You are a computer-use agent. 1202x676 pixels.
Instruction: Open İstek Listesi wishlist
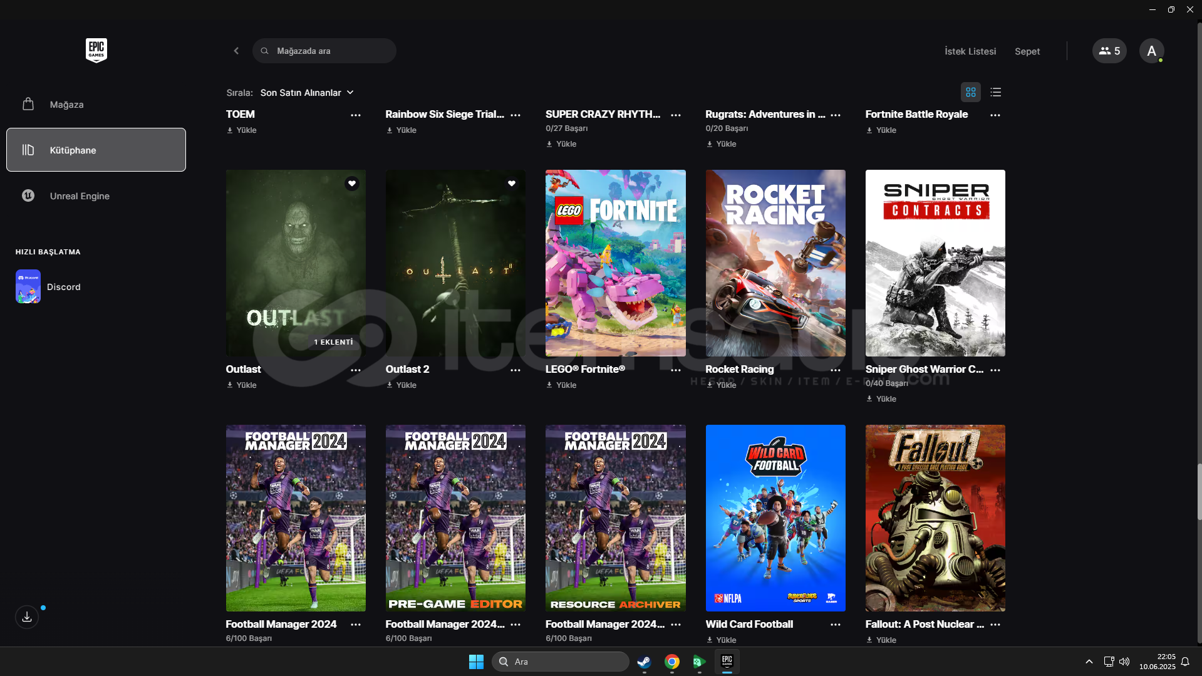pyautogui.click(x=970, y=51)
